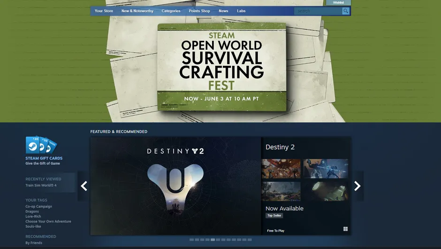Open the first Destiny 2 screenshot thumbnail
This screenshot has height=249, width=441.
pos(281,169)
